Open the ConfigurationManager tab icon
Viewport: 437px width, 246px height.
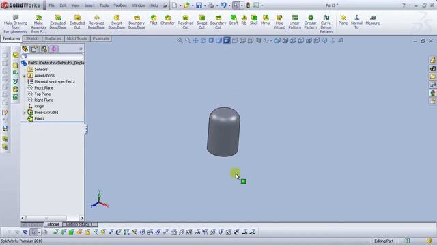pyautogui.click(x=44, y=49)
